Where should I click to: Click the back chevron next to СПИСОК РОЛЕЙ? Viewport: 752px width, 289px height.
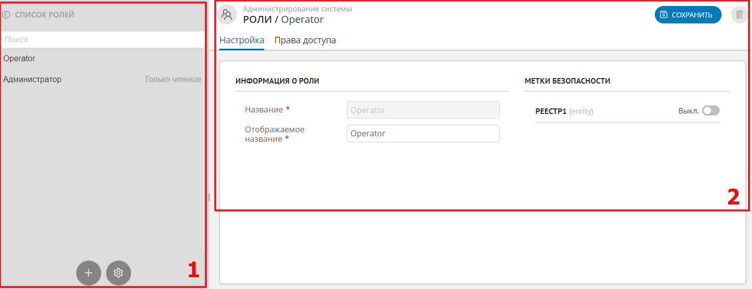6,15
